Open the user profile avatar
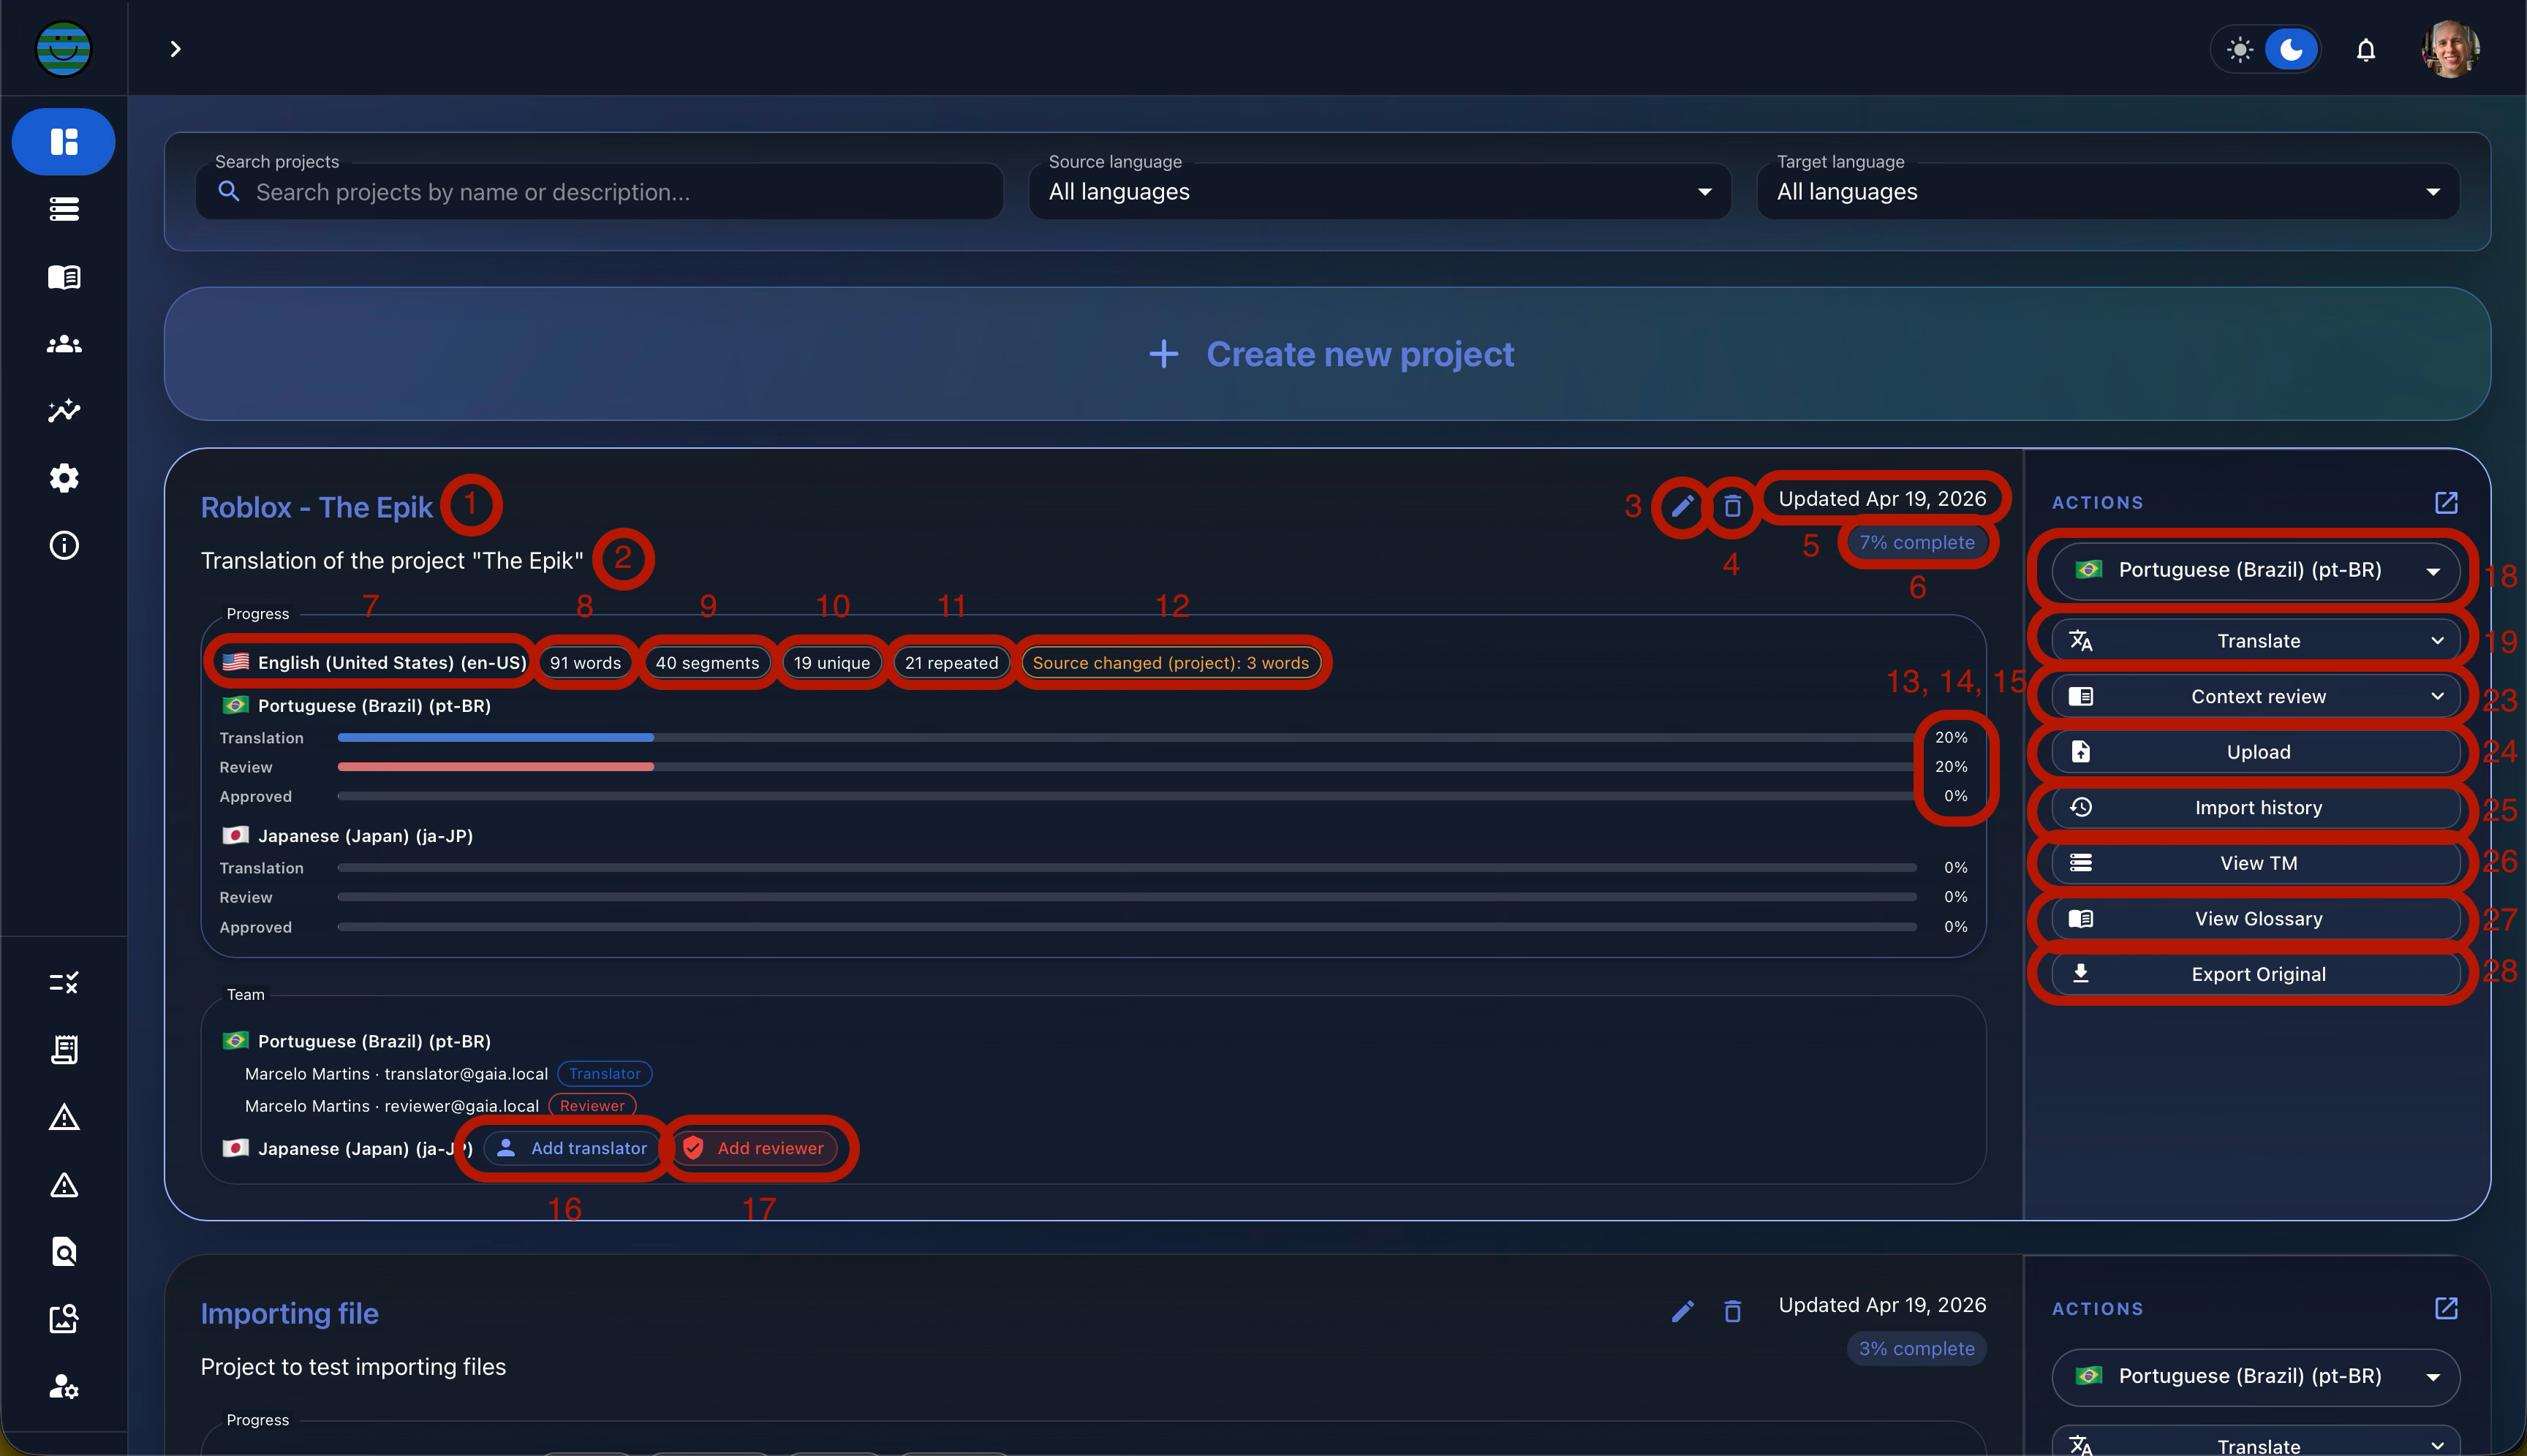This screenshot has height=1456, width=2527. (2450, 49)
